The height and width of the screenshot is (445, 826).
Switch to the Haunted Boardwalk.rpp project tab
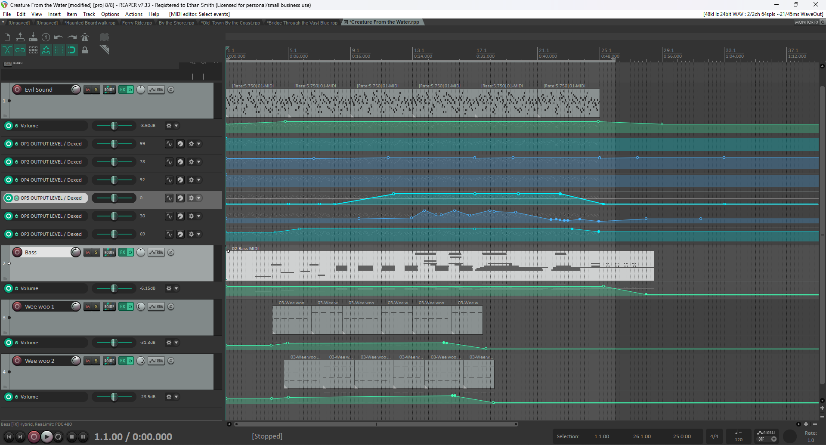coord(90,23)
